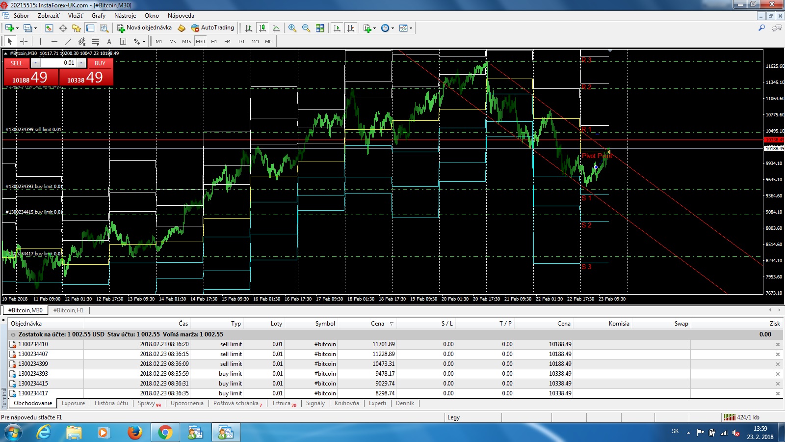Sort orders by Cena column header

tap(377, 323)
